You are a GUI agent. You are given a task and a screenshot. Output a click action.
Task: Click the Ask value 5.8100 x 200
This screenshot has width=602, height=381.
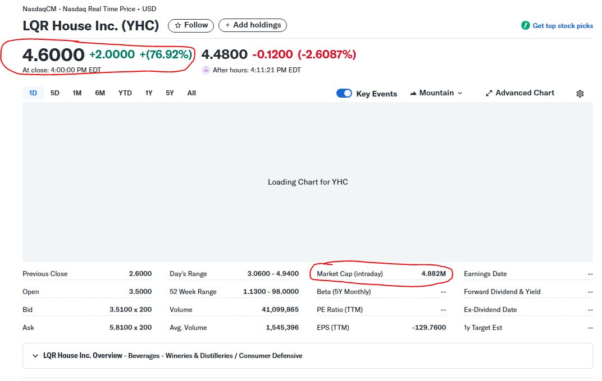click(x=130, y=328)
